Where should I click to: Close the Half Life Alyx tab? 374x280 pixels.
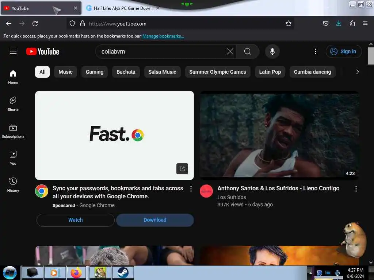point(158,8)
